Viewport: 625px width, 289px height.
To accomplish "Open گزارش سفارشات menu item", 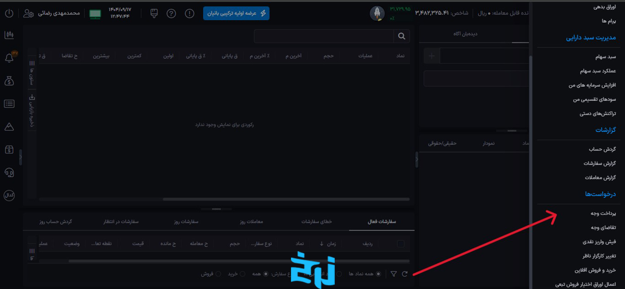I will (599, 163).
